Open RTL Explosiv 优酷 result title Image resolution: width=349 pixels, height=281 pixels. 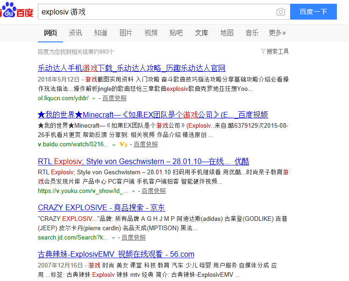click(143, 161)
